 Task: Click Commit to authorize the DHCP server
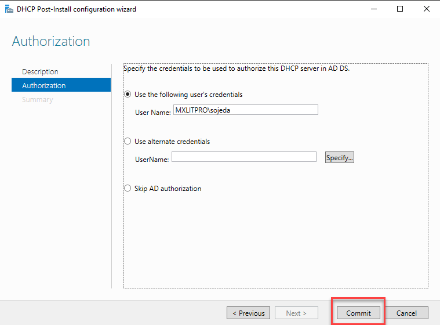(358, 313)
